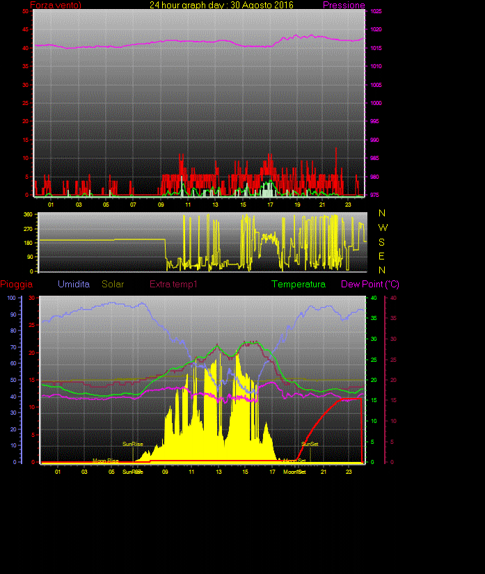Click hour "21" on the lower graph time axis
This screenshot has width=485, height=574.
coord(324,472)
